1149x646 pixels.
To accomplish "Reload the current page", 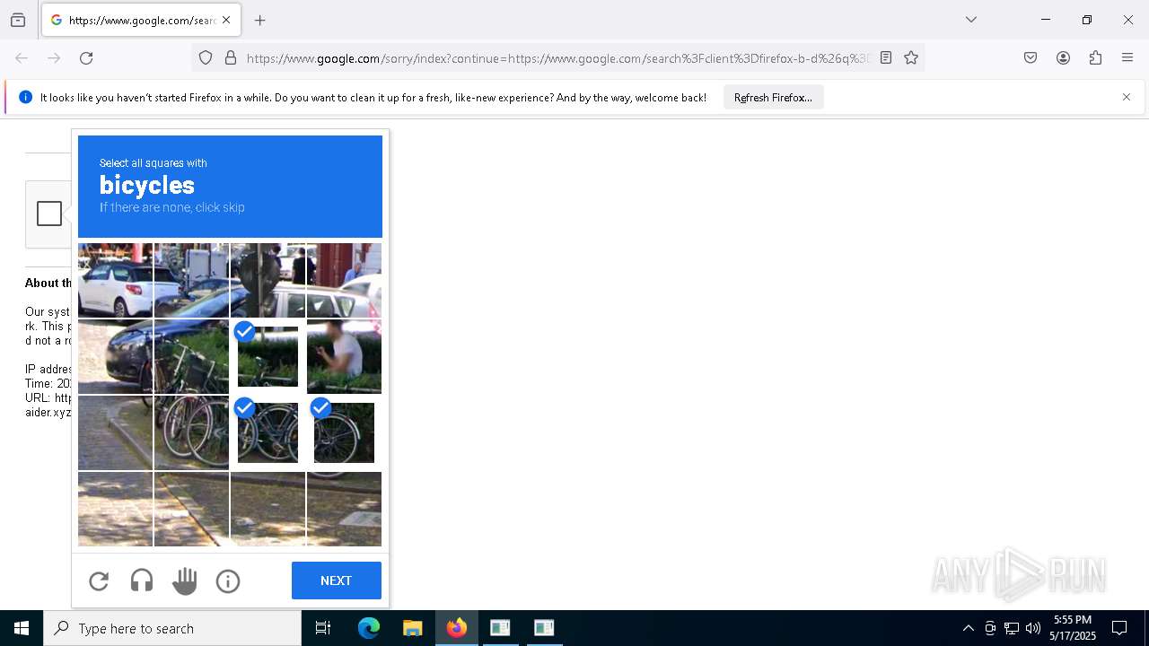I will click(x=86, y=57).
